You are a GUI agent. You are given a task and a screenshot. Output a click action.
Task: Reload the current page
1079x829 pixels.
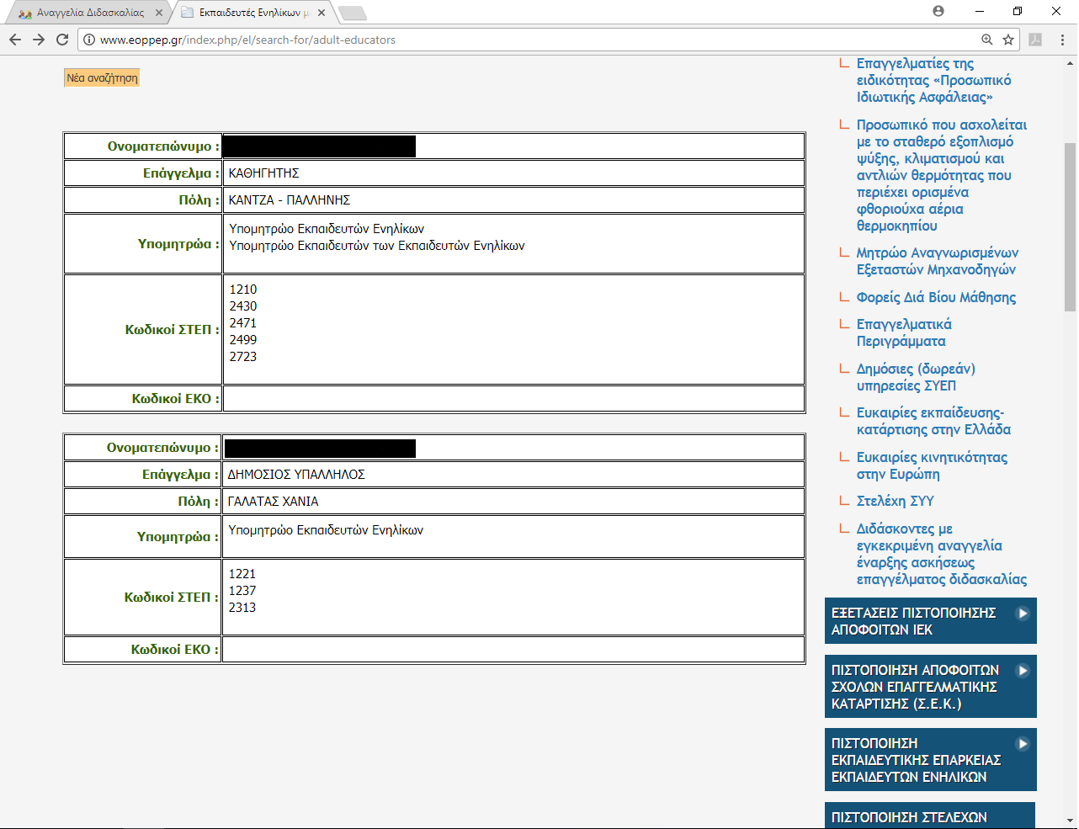(x=62, y=40)
